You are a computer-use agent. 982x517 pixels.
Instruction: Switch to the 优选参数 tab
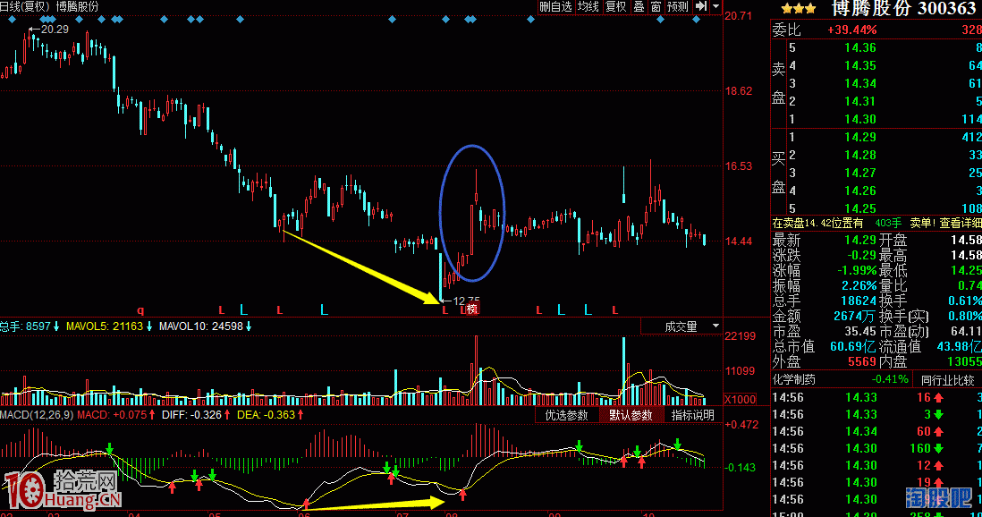[567, 415]
